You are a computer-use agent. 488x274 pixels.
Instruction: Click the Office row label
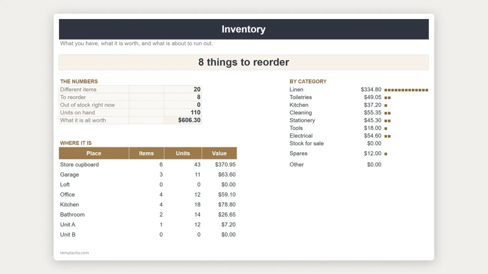point(67,195)
